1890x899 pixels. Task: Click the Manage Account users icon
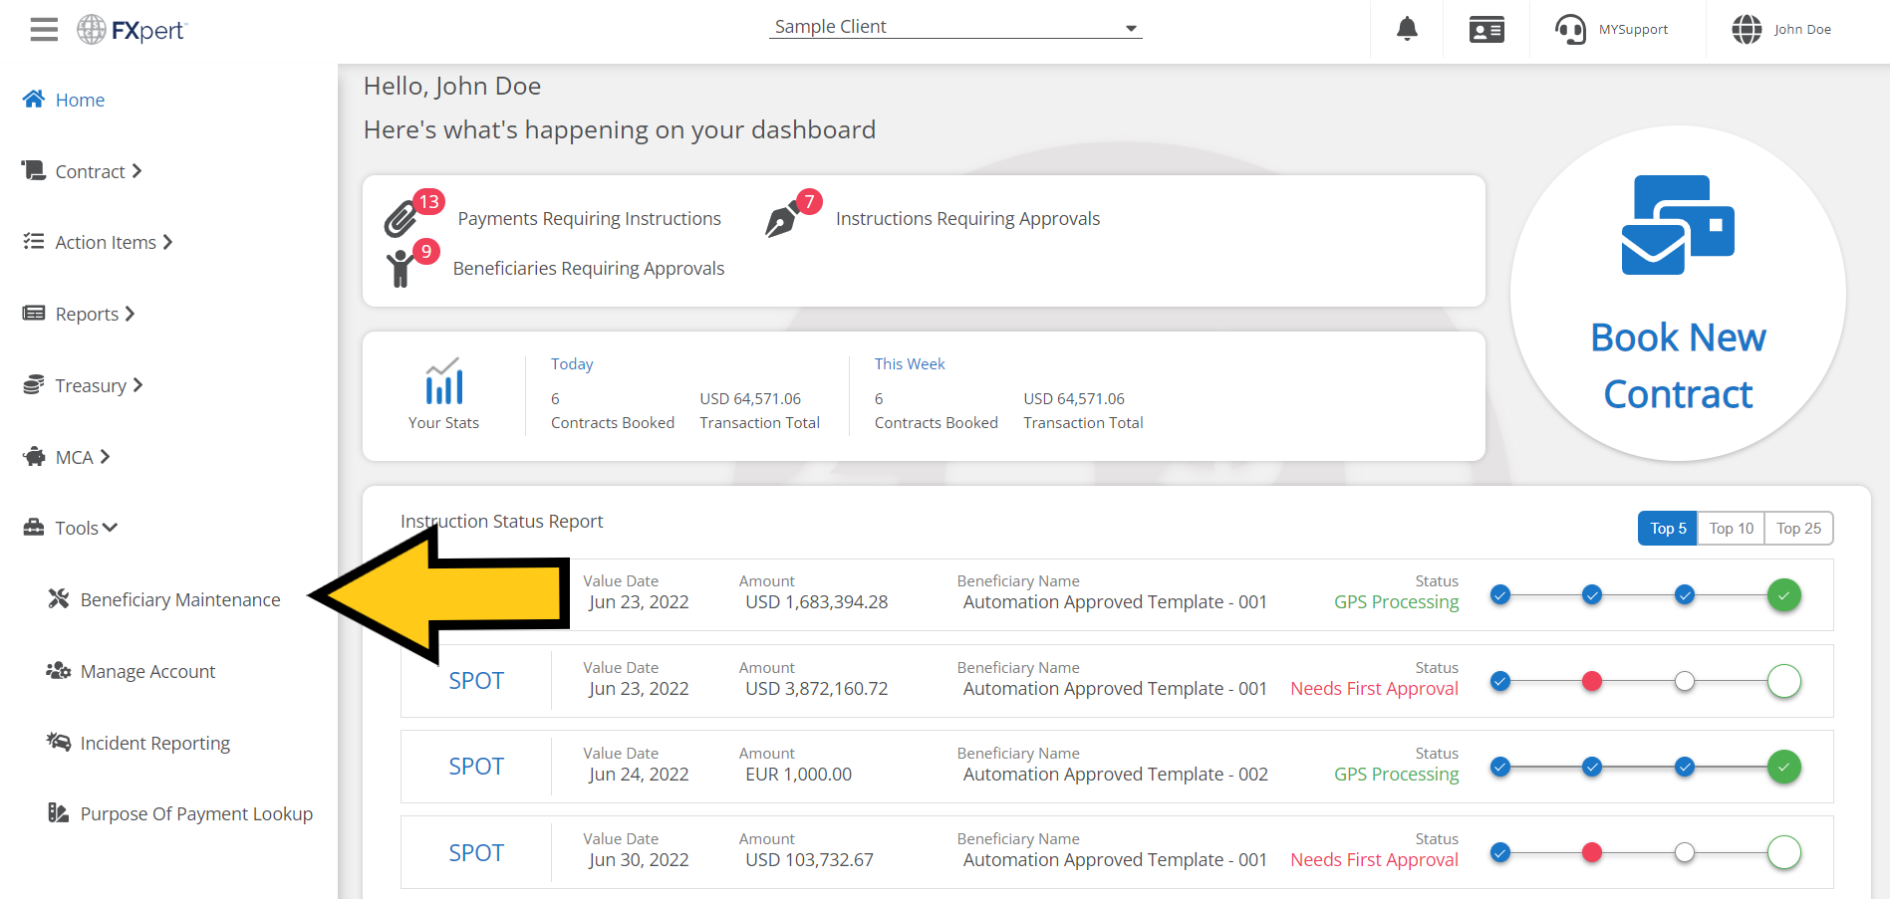click(x=58, y=670)
